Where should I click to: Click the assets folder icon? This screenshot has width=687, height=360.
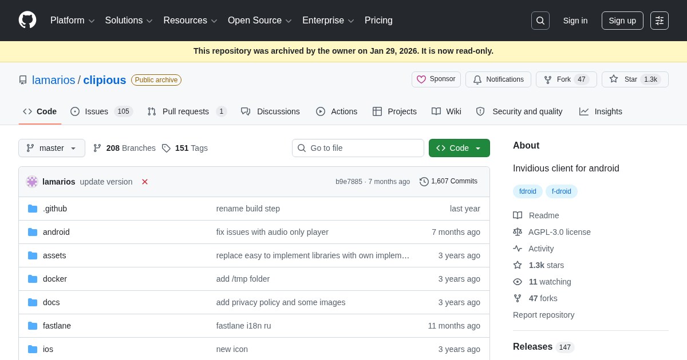(33, 255)
